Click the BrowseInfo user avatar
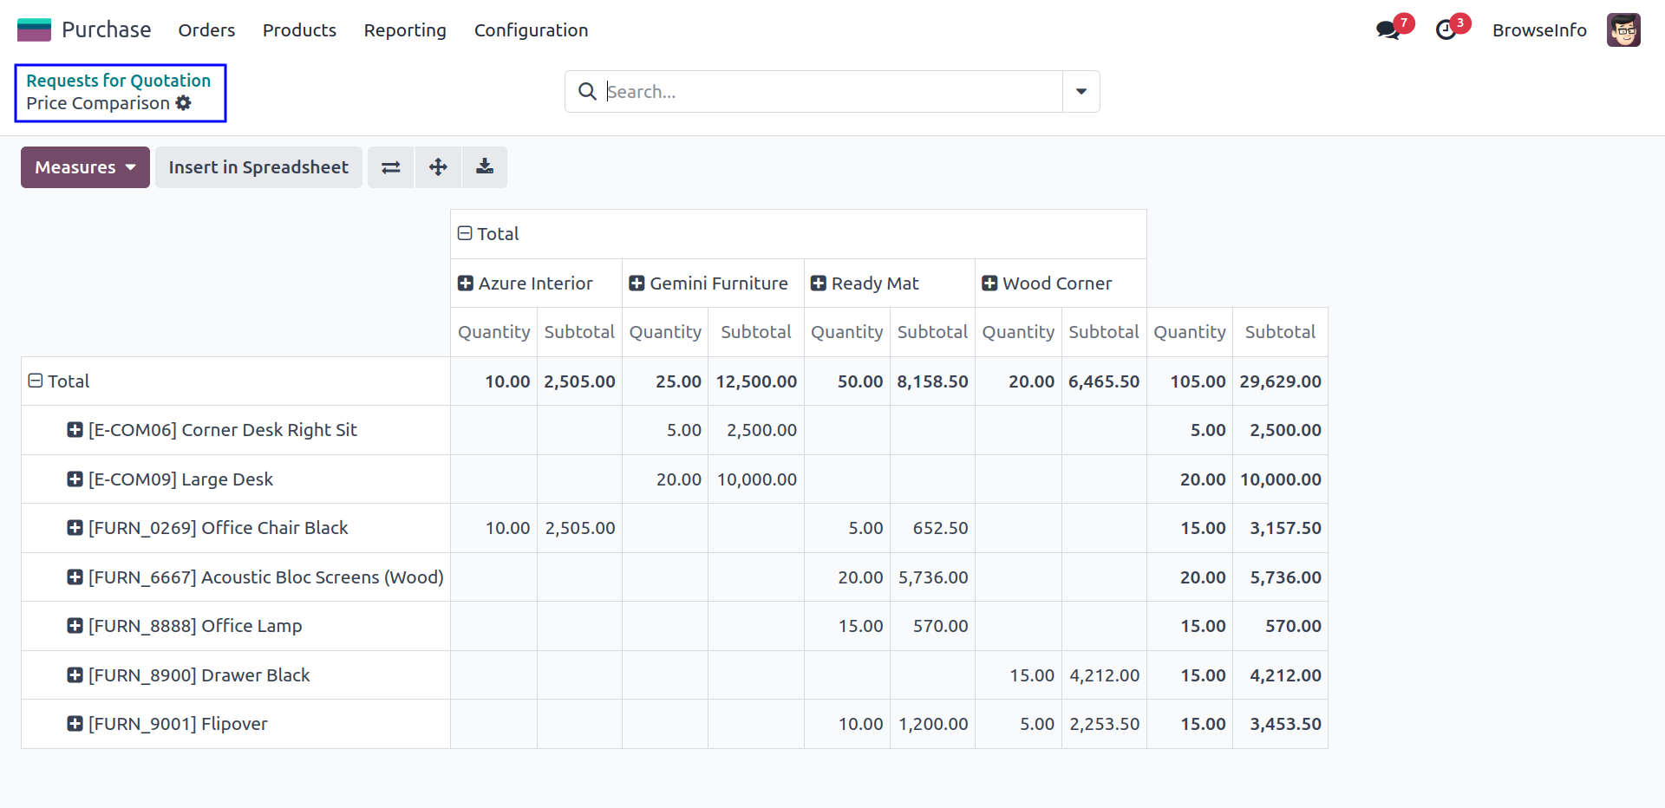Screen dimensions: 1665x808 1623,30
